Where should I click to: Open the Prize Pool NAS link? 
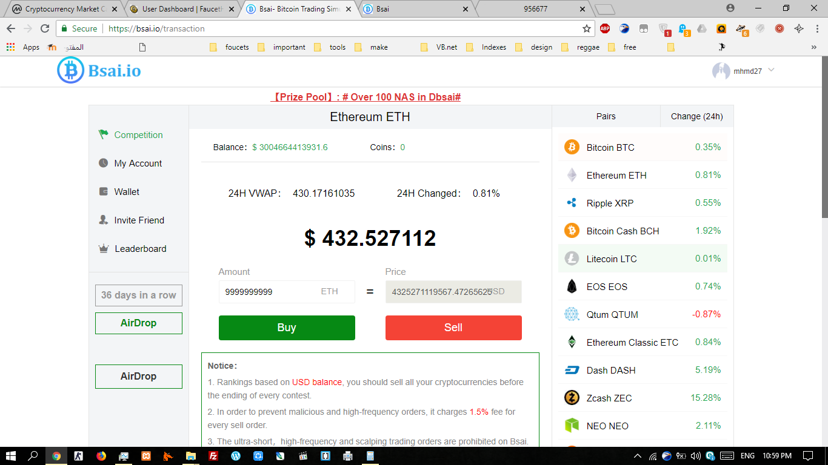[x=366, y=97]
